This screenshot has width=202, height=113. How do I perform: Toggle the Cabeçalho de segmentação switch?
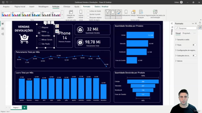click(194, 56)
